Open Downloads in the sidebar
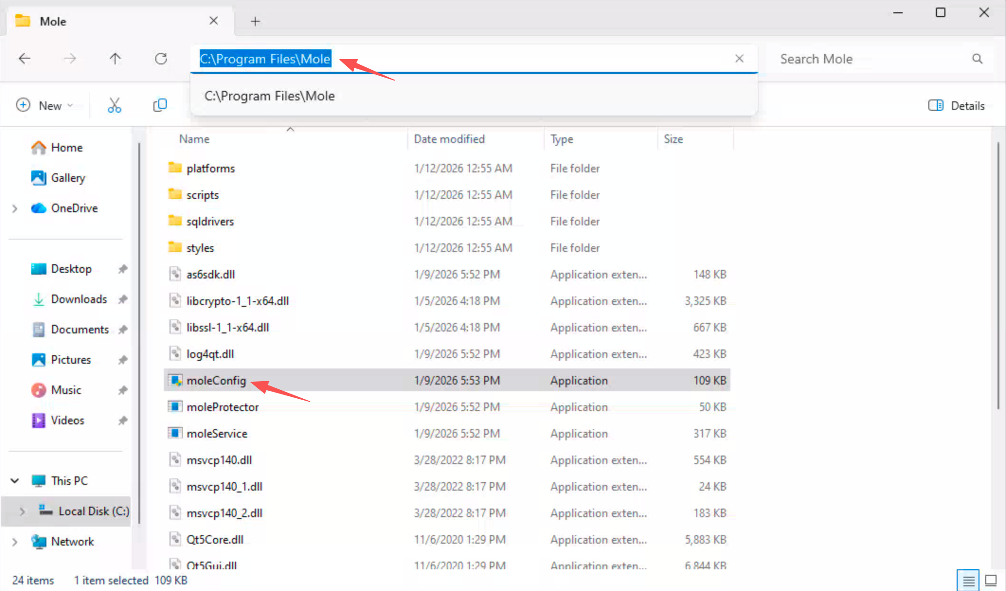 [79, 299]
